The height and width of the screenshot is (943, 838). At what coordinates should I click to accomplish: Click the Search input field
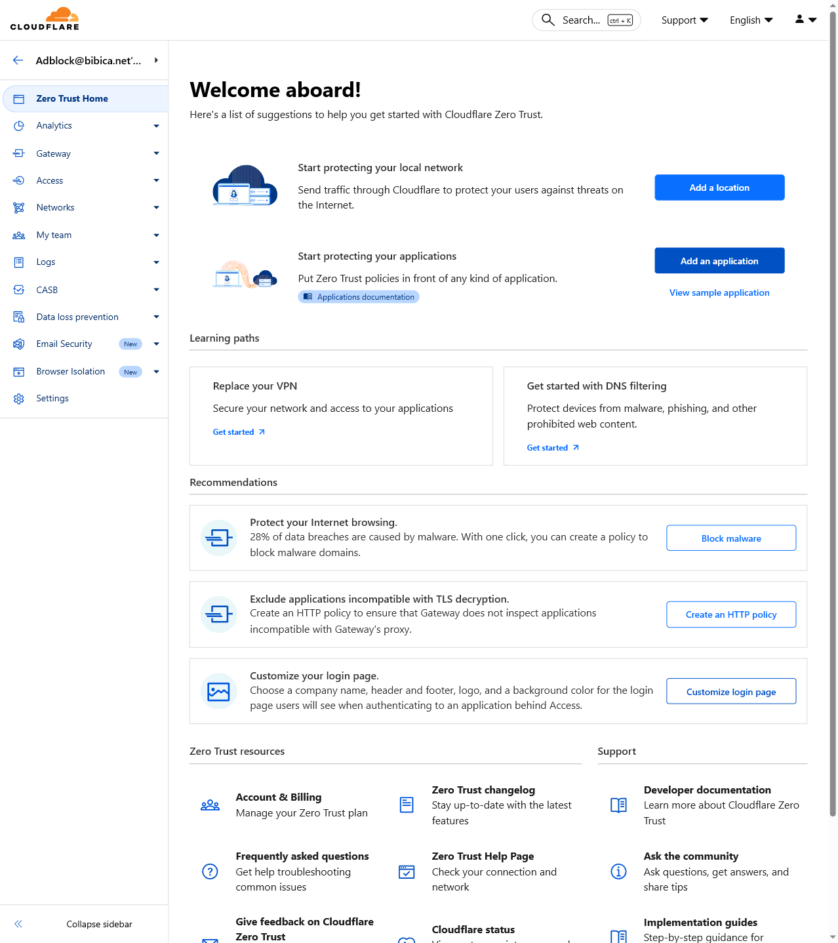click(581, 20)
